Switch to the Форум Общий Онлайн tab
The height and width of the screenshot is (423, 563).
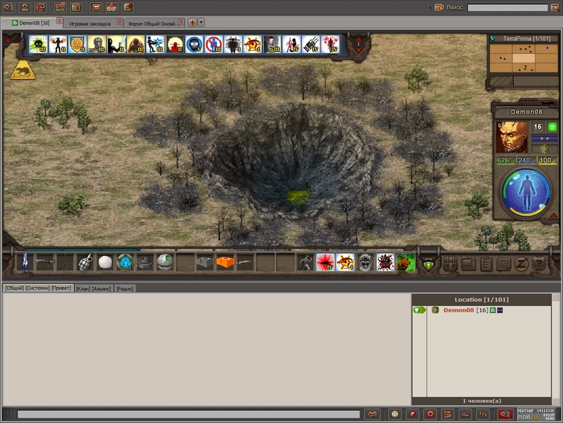(154, 24)
